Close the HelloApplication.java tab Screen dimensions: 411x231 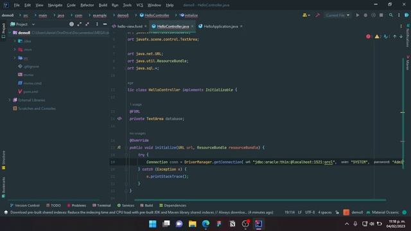241,26
